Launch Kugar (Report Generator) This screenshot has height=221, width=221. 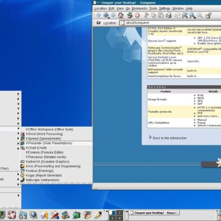coord(56,176)
